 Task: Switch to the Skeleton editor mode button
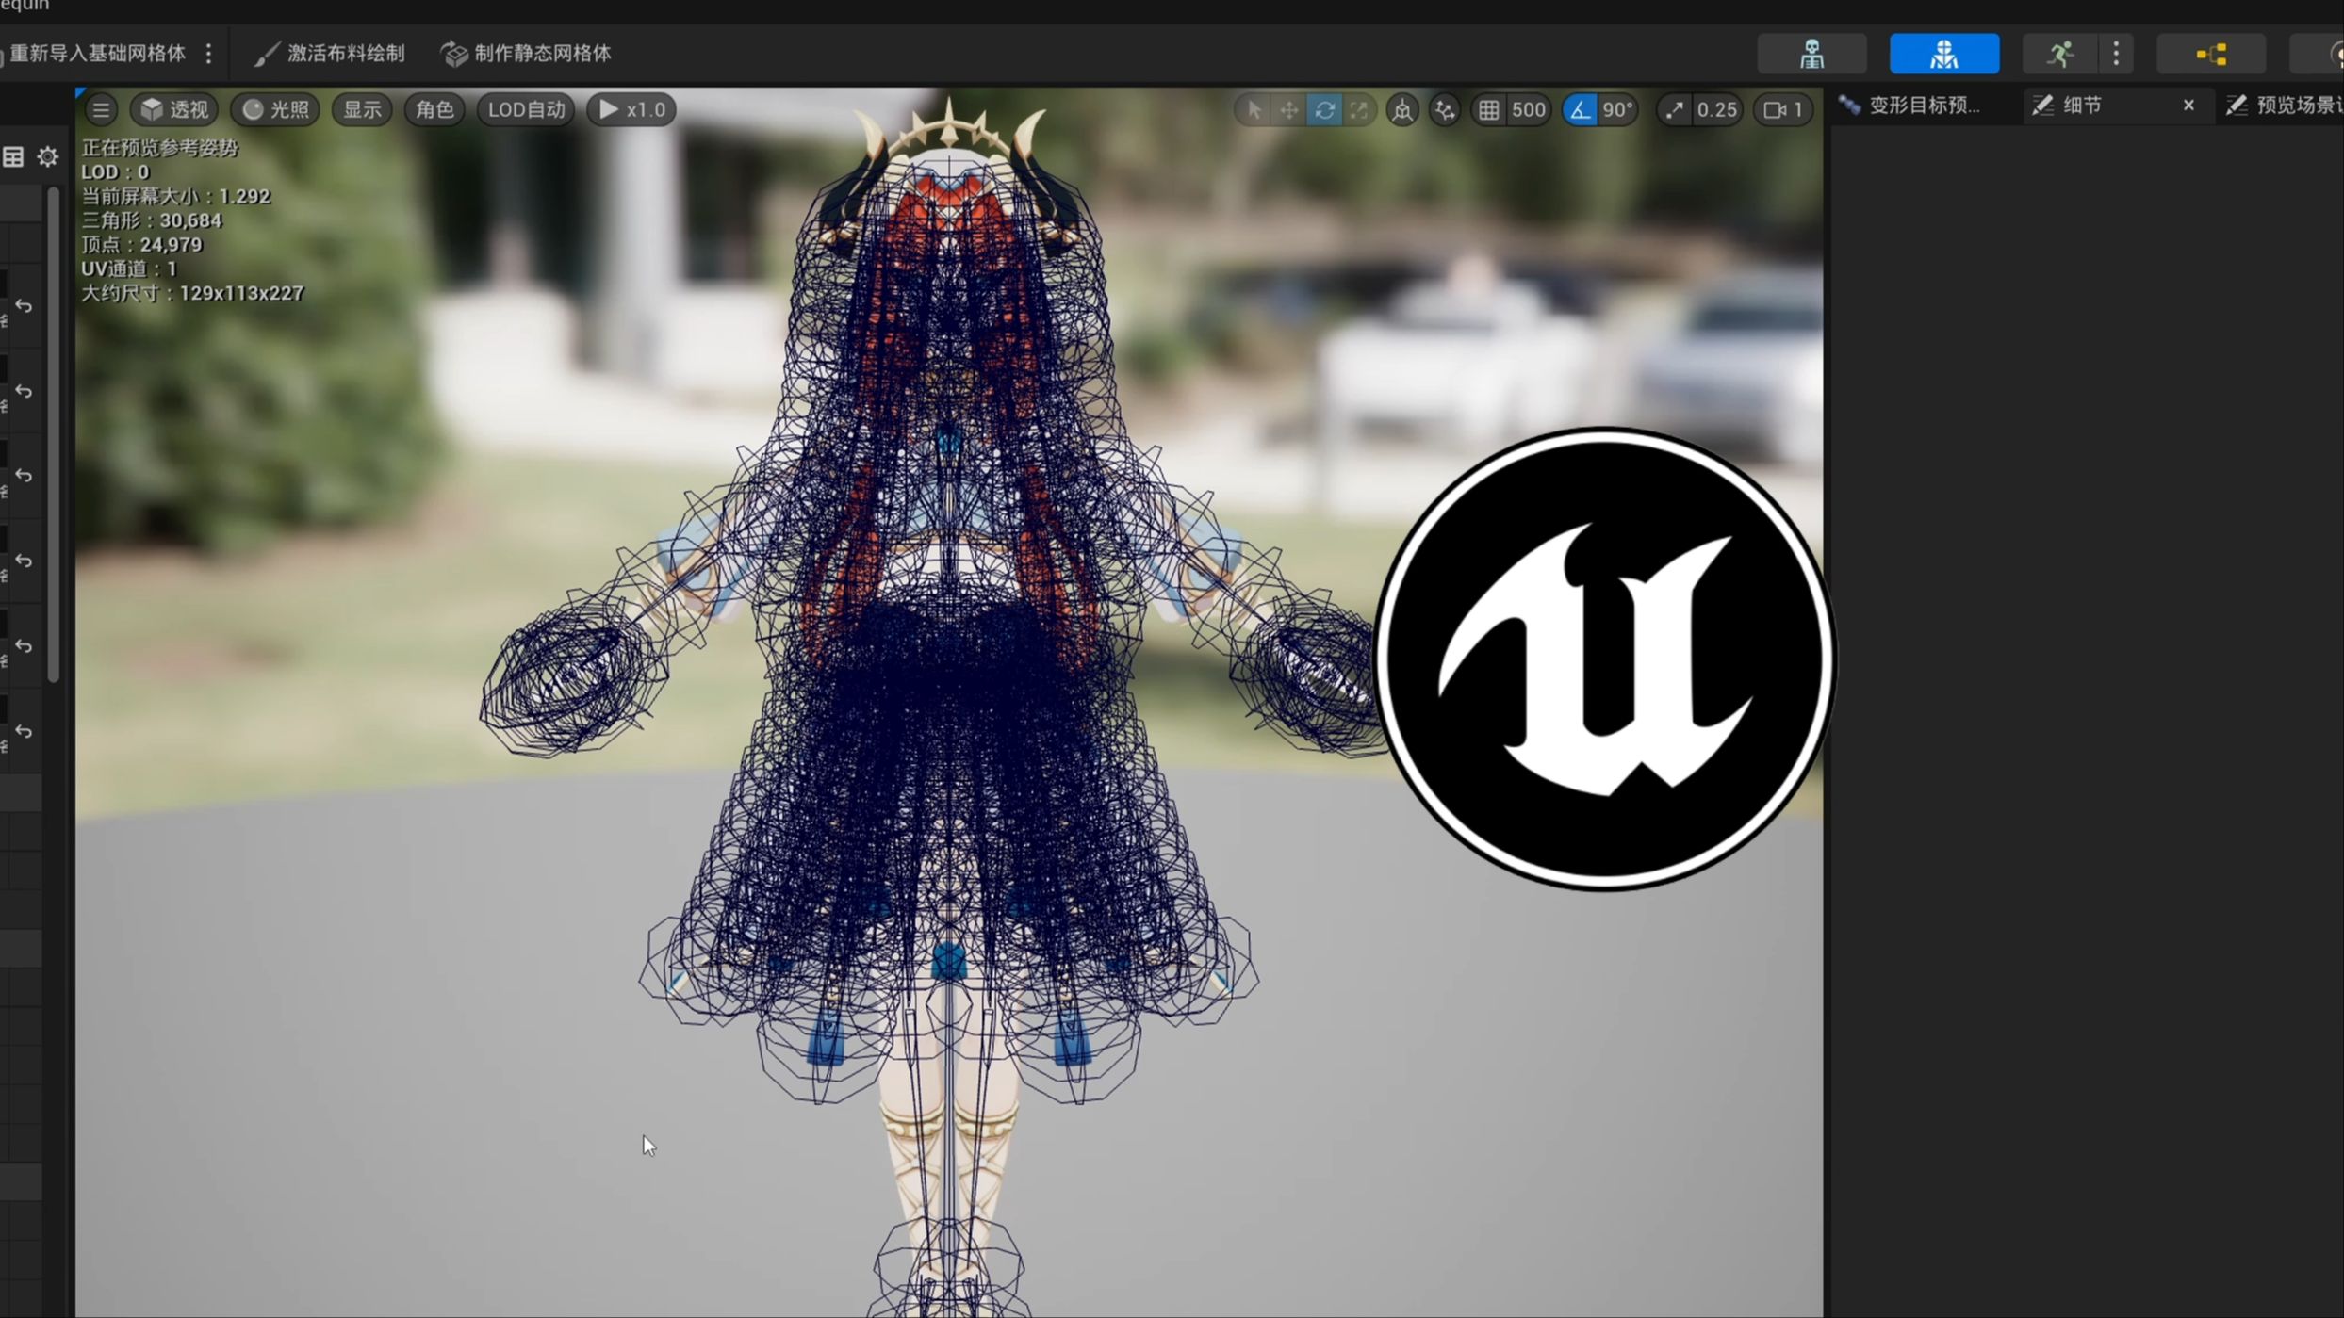pyautogui.click(x=1811, y=54)
